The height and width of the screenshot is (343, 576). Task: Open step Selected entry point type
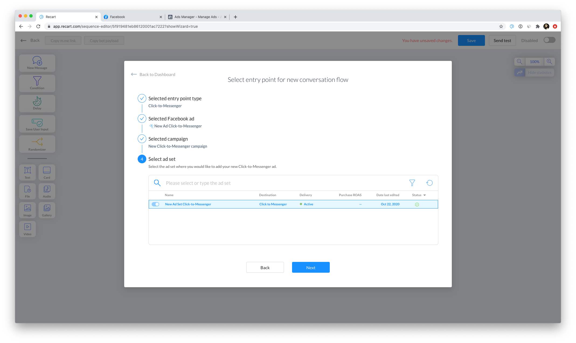tap(175, 98)
